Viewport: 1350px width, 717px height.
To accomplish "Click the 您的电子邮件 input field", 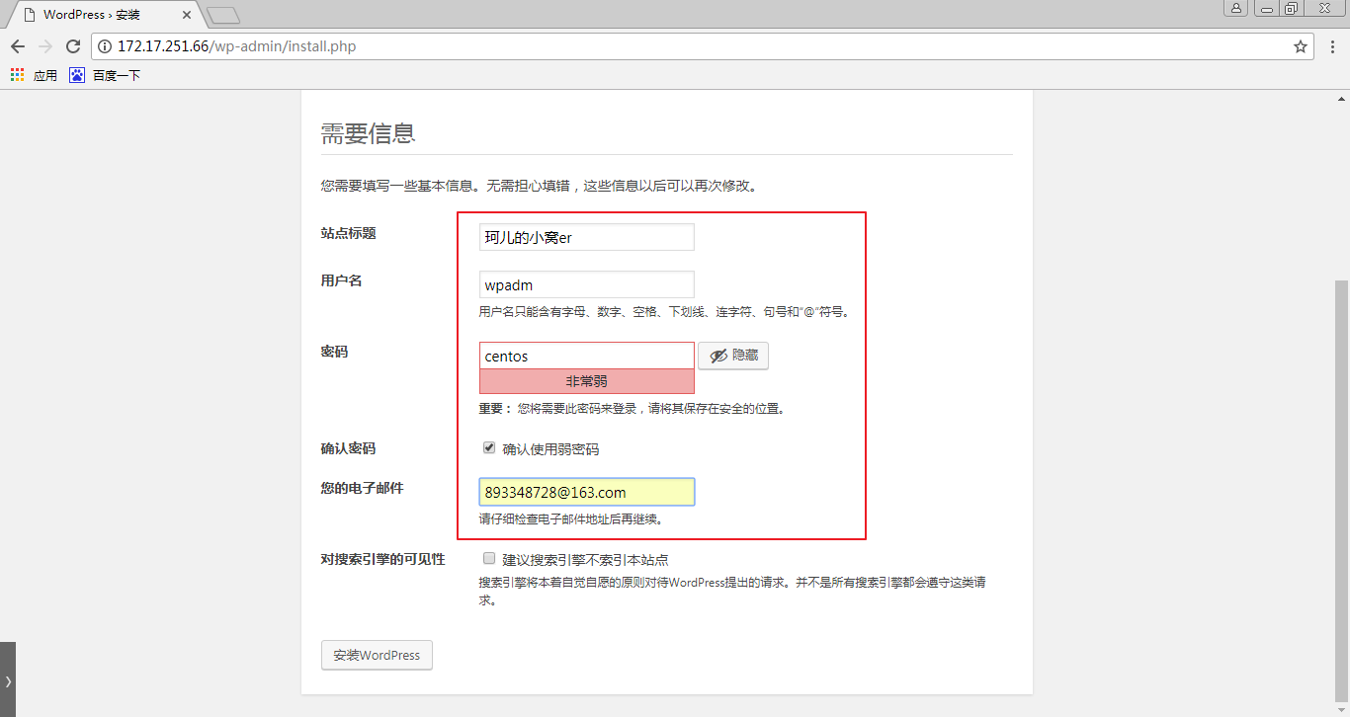I will pyautogui.click(x=587, y=492).
